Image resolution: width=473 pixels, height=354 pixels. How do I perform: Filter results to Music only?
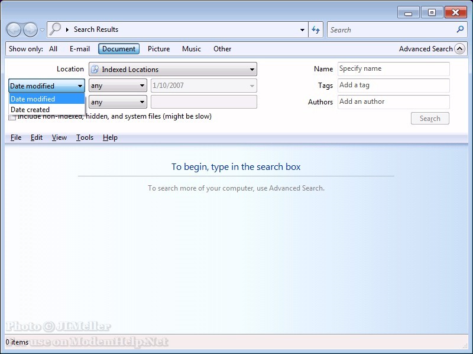click(x=191, y=49)
